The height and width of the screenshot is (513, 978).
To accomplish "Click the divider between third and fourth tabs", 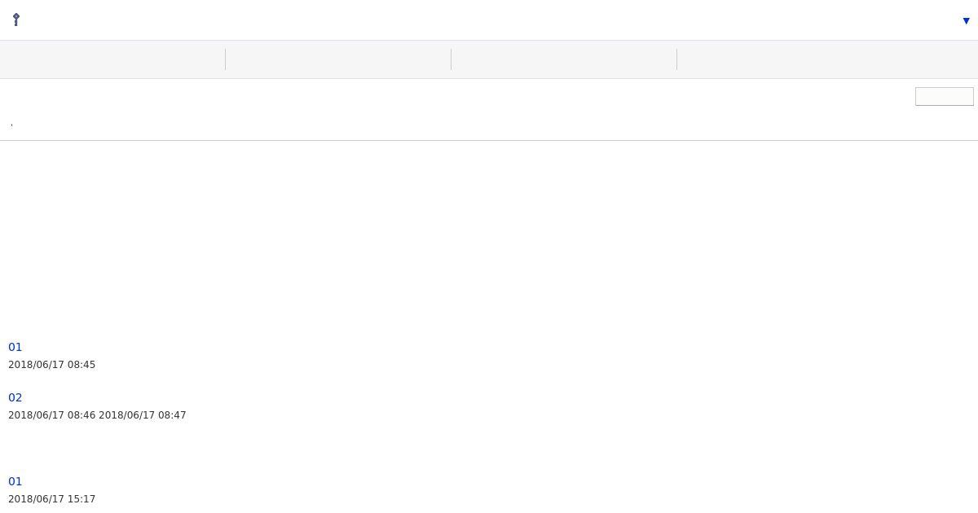I will pyautogui.click(x=676, y=59).
